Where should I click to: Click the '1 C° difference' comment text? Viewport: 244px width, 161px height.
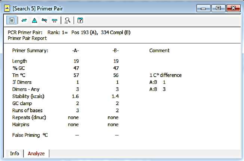(x=165, y=75)
